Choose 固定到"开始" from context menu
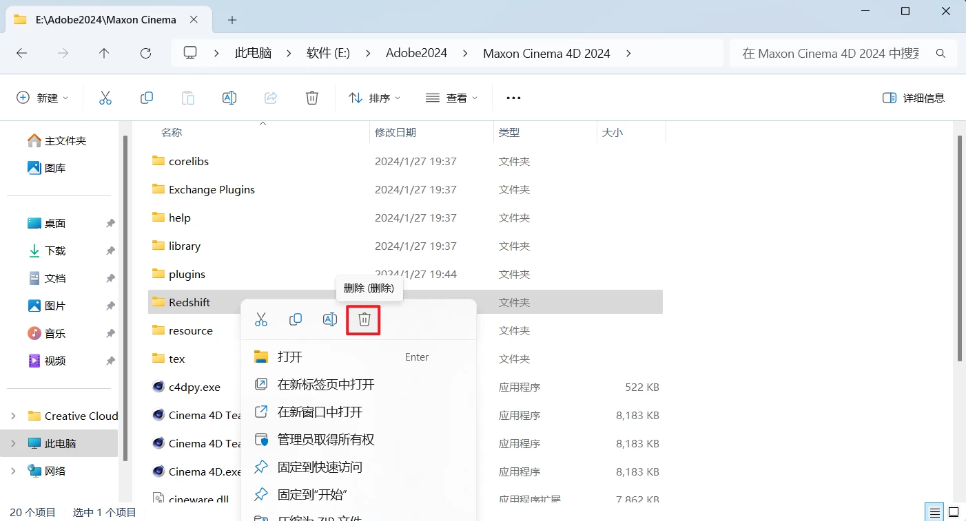Viewport: 966px width, 521px height. 358,495
